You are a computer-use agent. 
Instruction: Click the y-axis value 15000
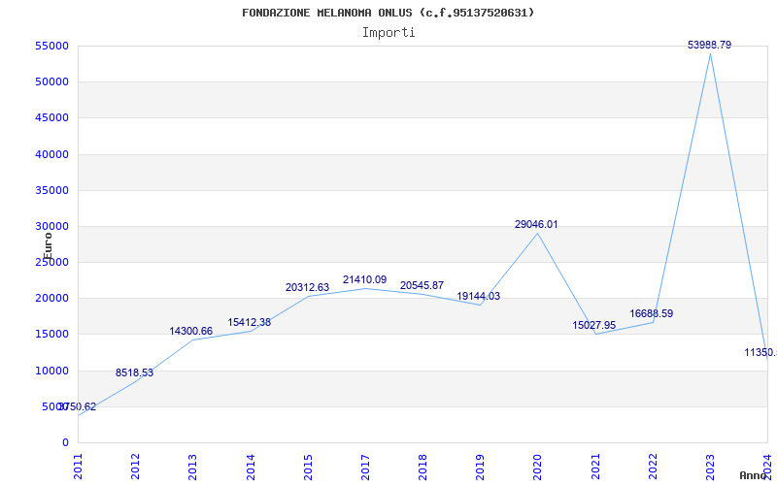click(x=52, y=335)
